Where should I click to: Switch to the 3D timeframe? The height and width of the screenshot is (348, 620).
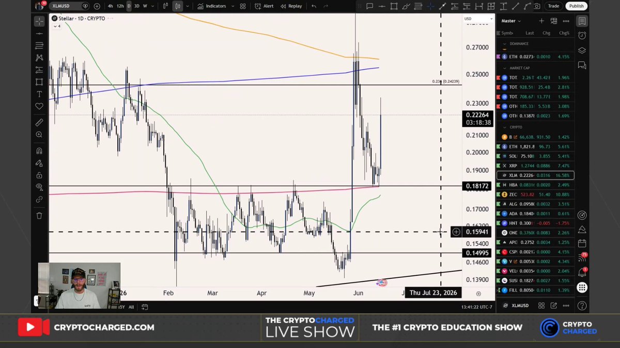pos(136,6)
